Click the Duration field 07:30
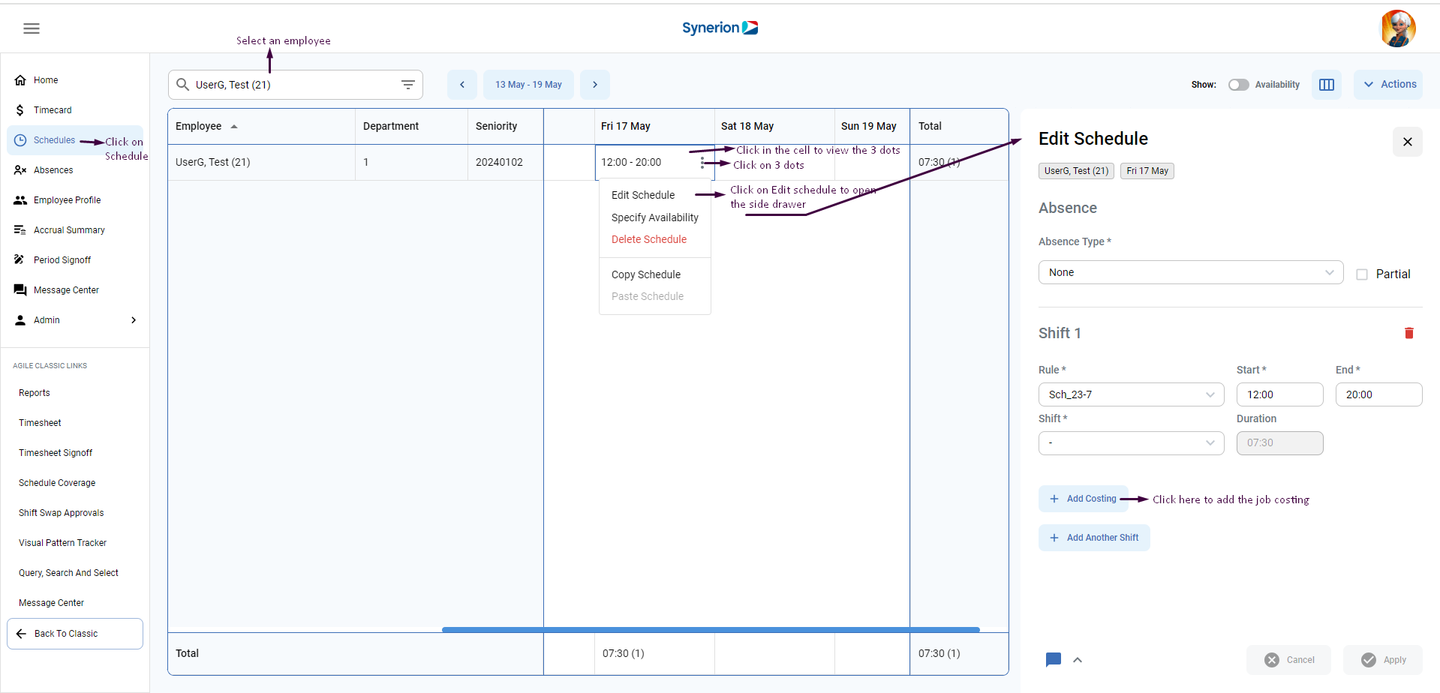Screen dimensions: 1440x693 pyautogui.click(x=1279, y=443)
